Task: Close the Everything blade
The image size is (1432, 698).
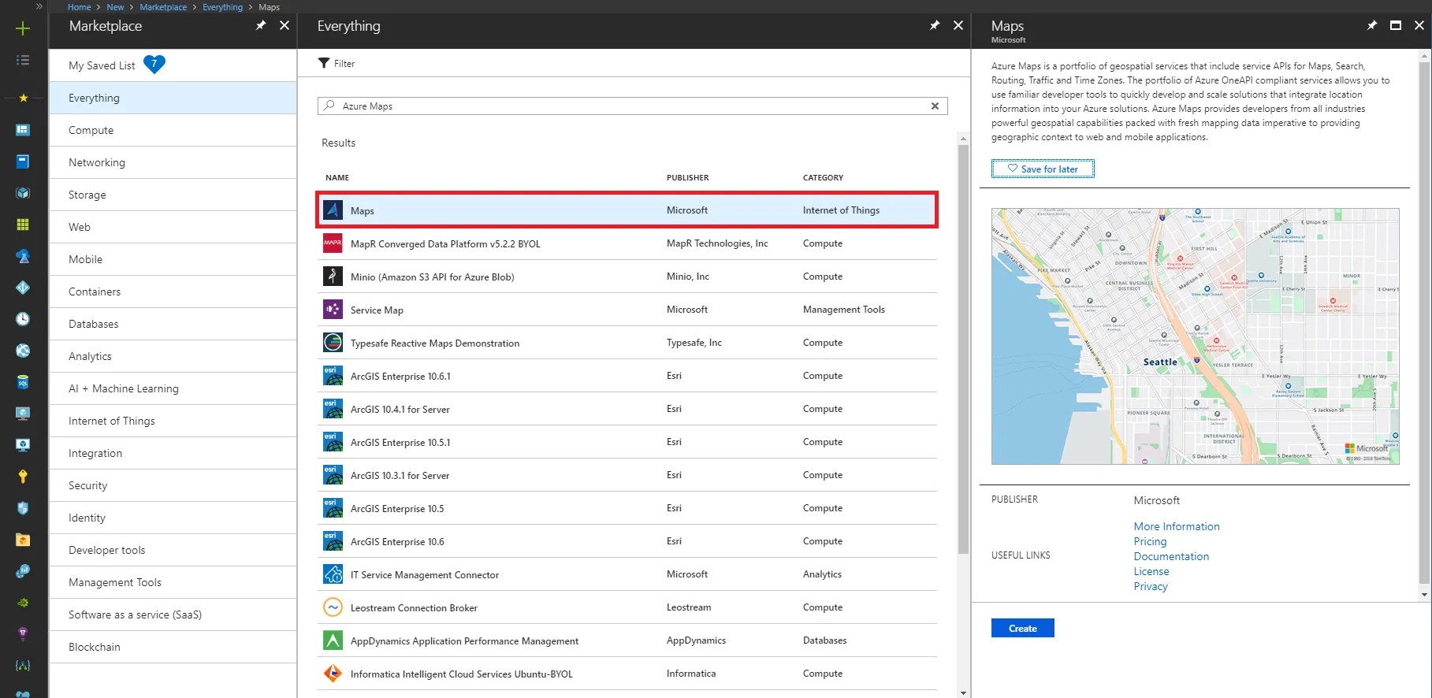Action: (958, 25)
